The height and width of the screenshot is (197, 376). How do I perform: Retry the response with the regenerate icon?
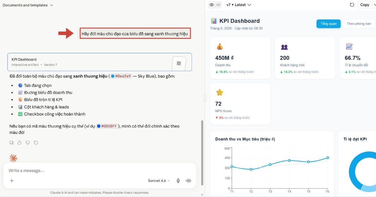pos(36,143)
